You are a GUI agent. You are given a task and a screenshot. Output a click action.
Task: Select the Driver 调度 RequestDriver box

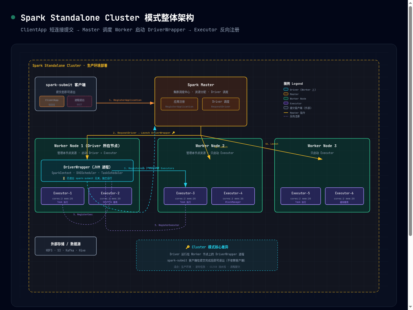[x=221, y=104]
